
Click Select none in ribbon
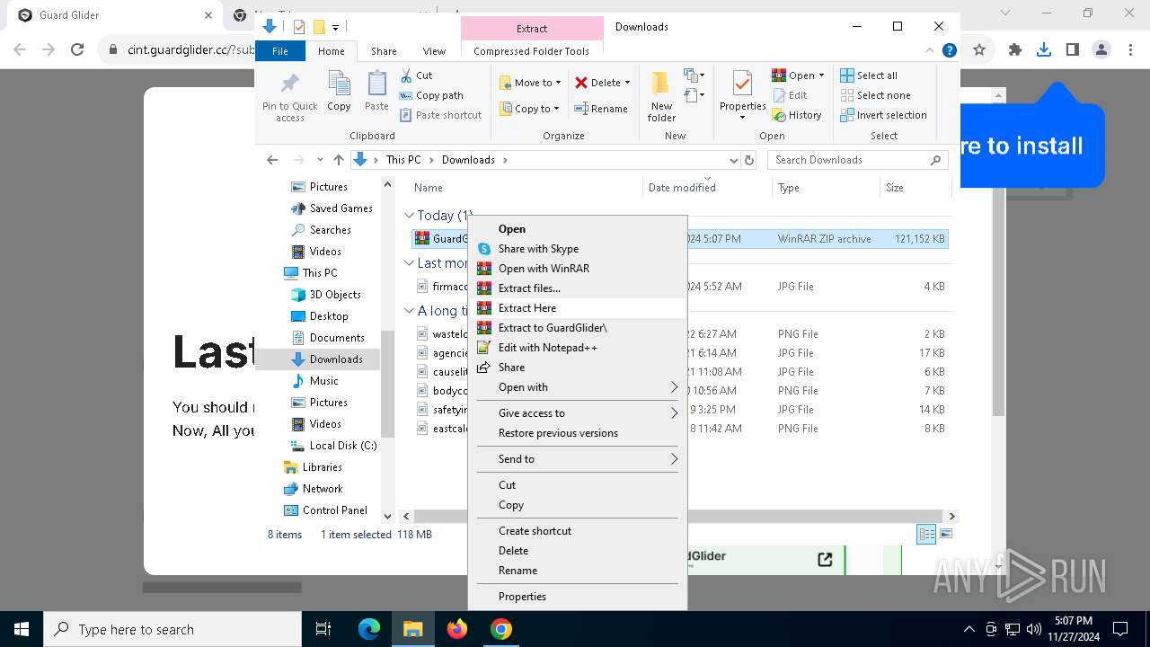(x=875, y=95)
